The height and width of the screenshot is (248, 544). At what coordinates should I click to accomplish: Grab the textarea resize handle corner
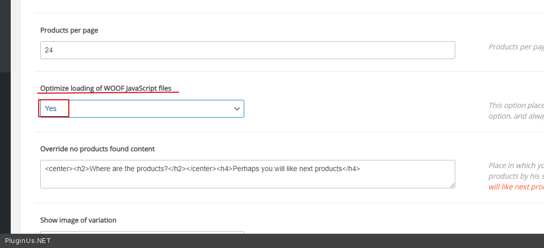coord(452,185)
